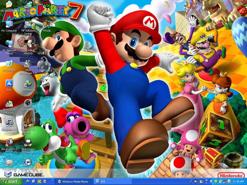Switch to the Windows Media Player taskbar window
Screen dimensions: 247x185
pos(74,181)
